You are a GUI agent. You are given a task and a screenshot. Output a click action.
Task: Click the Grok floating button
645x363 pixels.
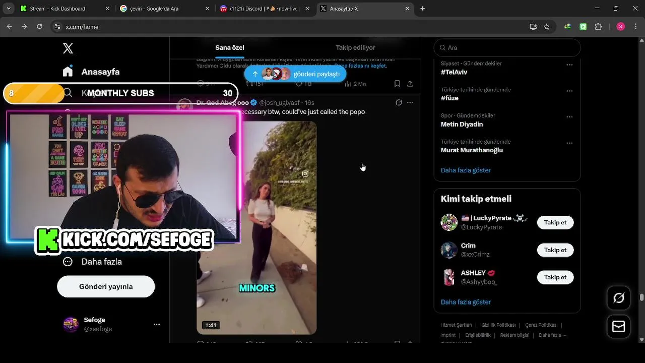click(x=619, y=298)
